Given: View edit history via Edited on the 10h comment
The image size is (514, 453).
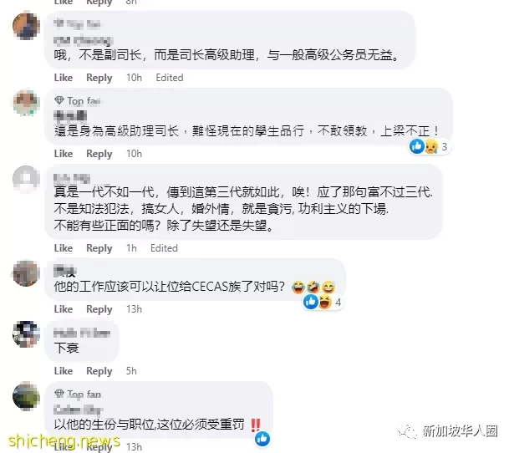Looking at the screenshot, I should [170, 78].
